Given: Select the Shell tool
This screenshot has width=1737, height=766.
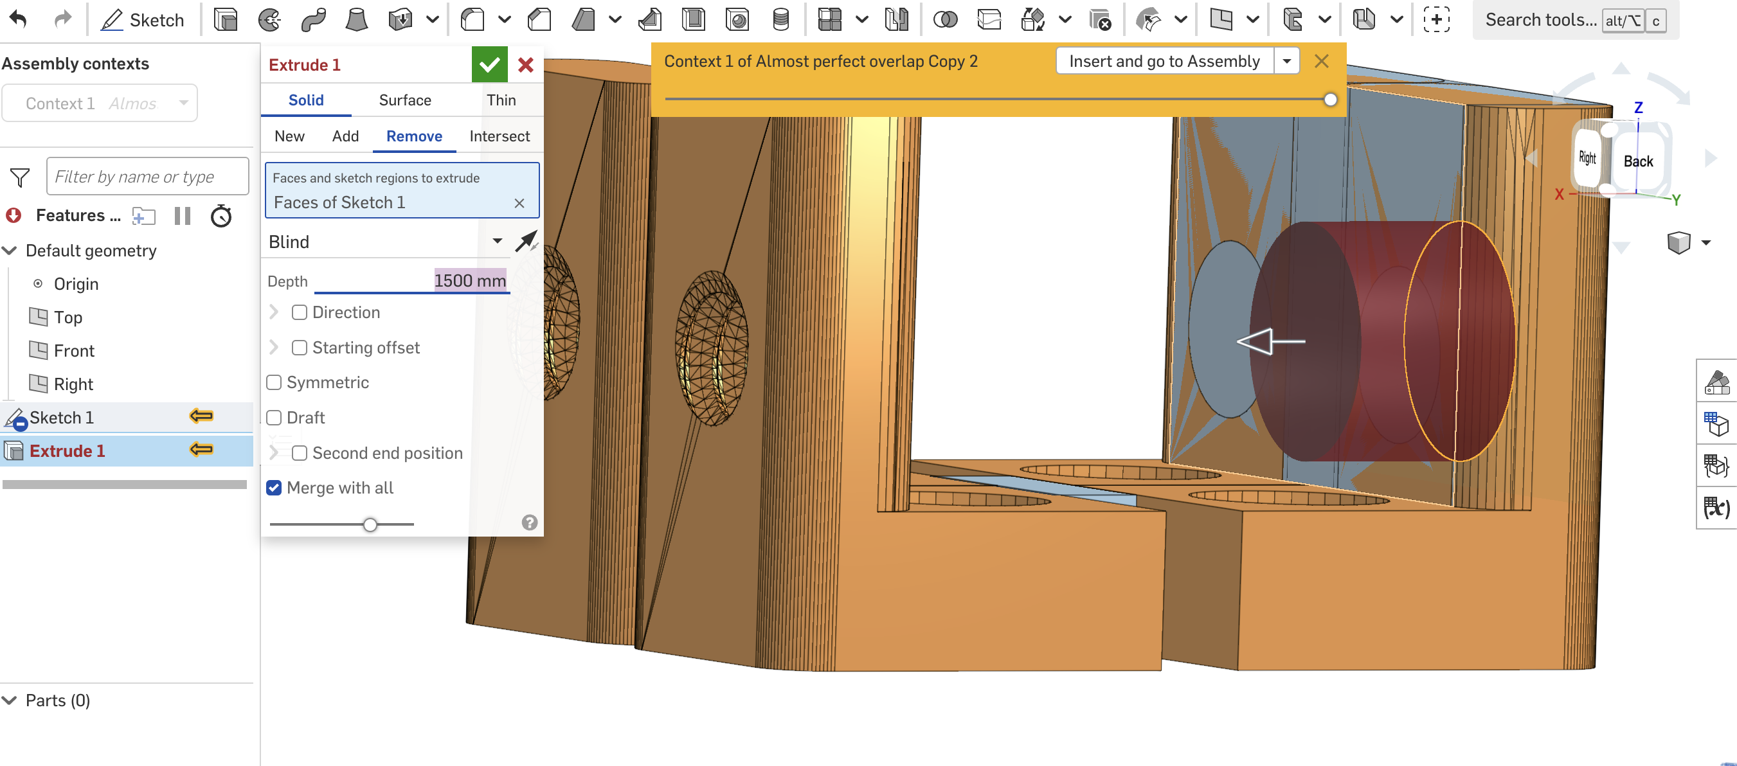Looking at the screenshot, I should (x=694, y=19).
